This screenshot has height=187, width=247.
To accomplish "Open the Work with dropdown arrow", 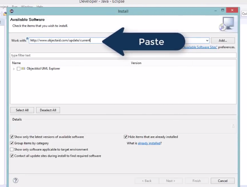I will tap(207, 41).
